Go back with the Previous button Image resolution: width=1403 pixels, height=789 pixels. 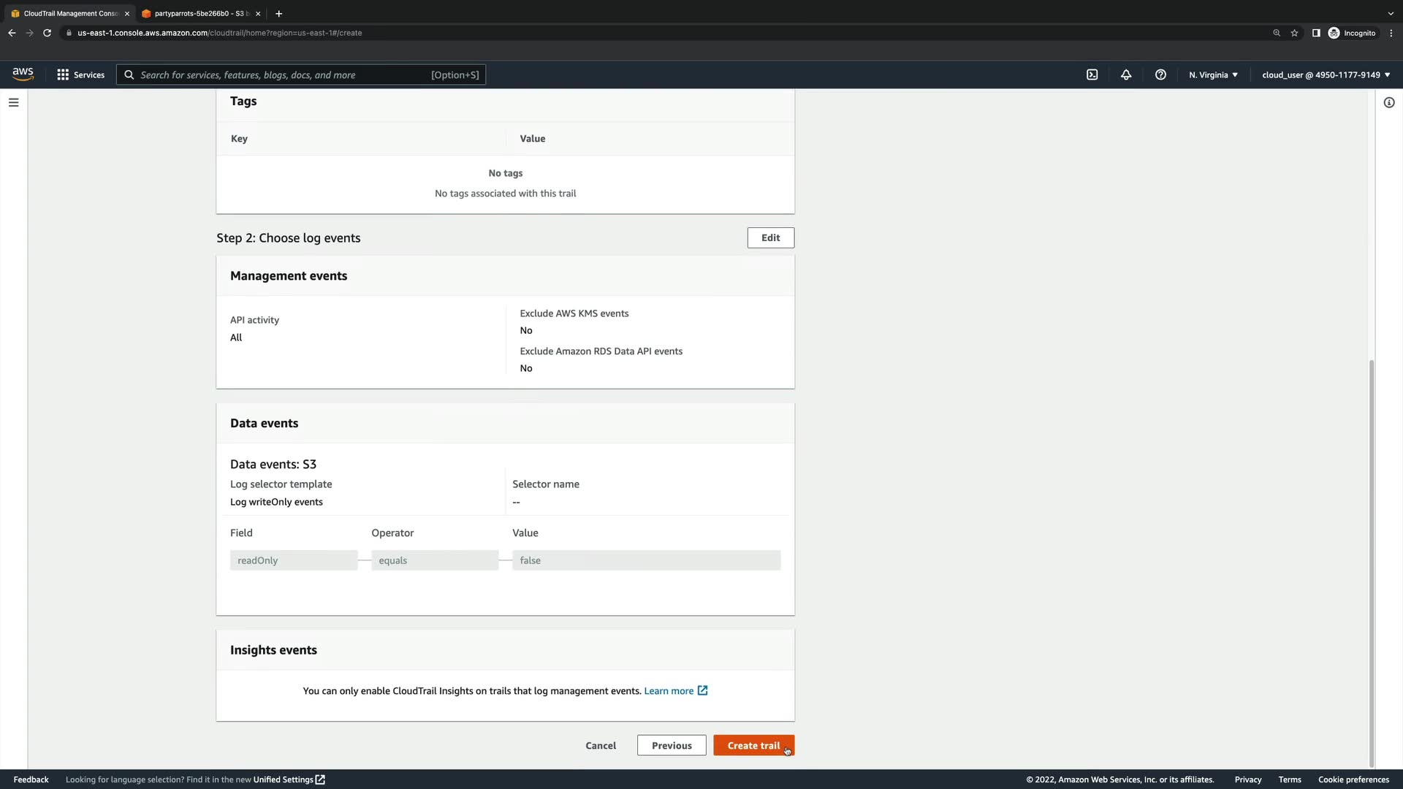[671, 745]
